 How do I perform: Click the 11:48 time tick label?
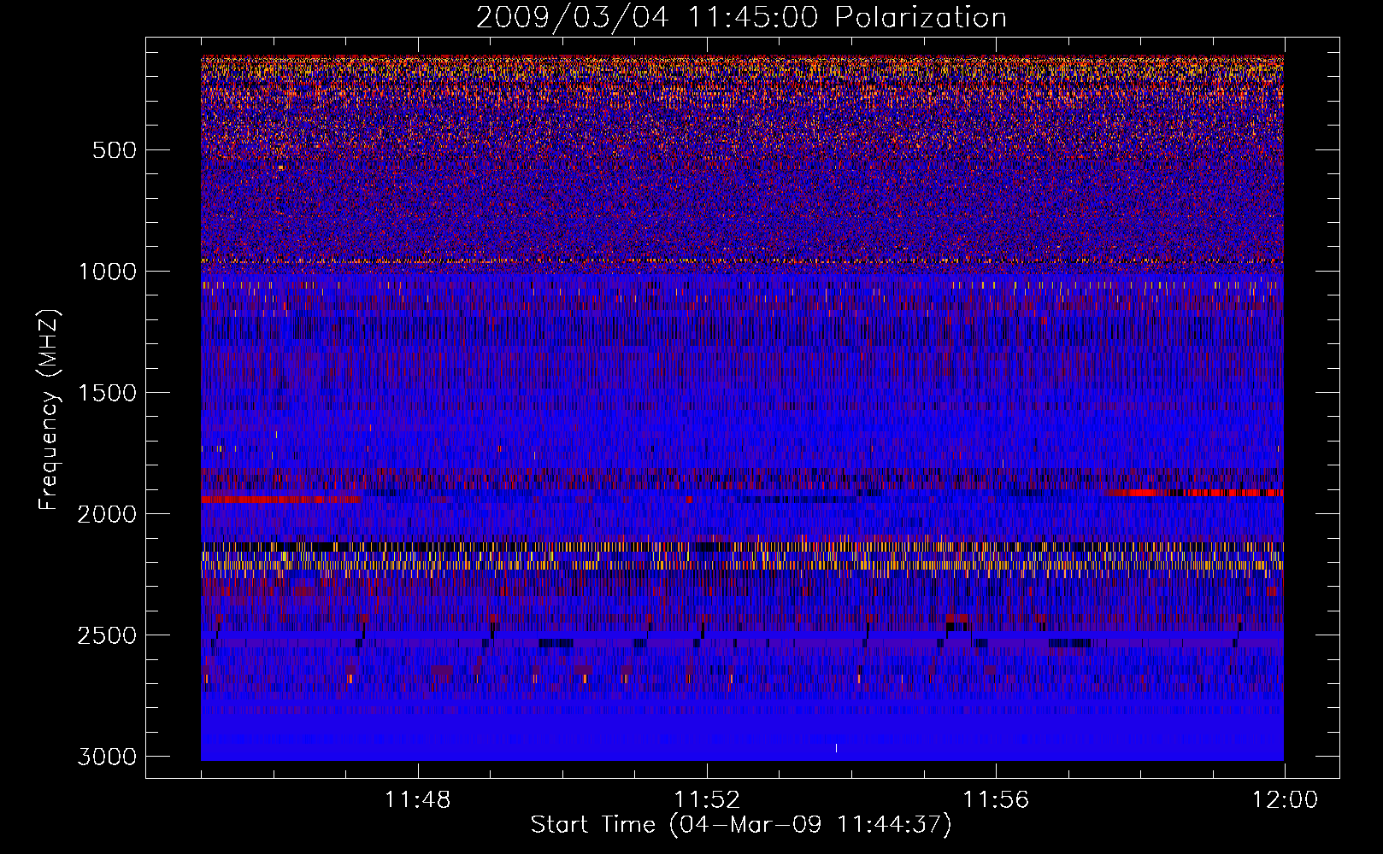[x=417, y=800]
